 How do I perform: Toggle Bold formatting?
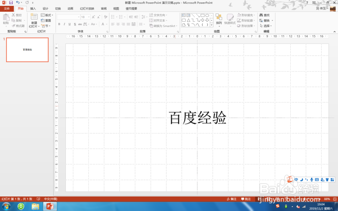[x=59, y=24]
